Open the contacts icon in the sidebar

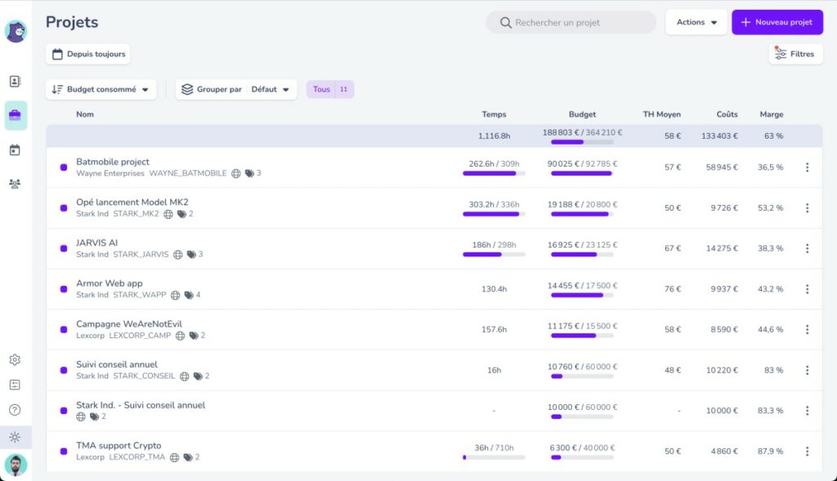(x=15, y=81)
